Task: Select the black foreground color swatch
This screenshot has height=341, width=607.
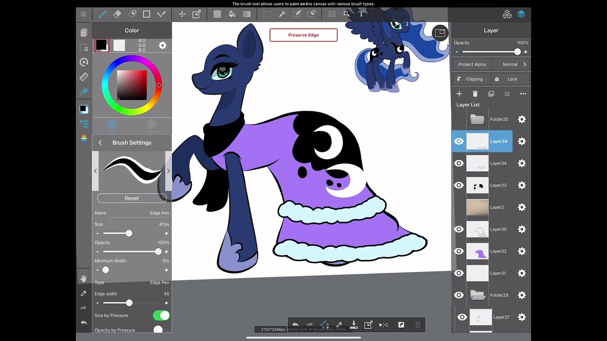Action: click(101, 45)
